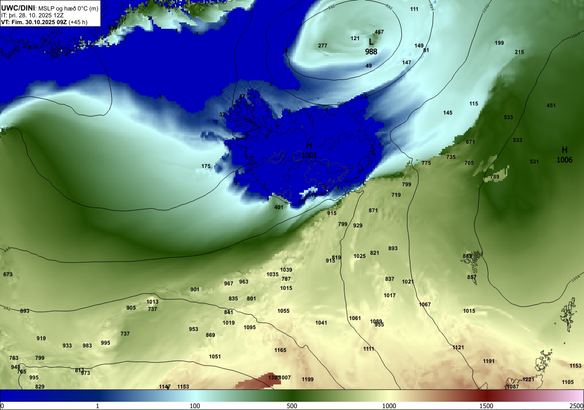Select the 1025 height value
The width and height of the screenshot is (584, 410).
coord(360,256)
